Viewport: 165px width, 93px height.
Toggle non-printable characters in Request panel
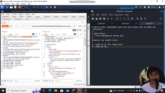[36, 34]
